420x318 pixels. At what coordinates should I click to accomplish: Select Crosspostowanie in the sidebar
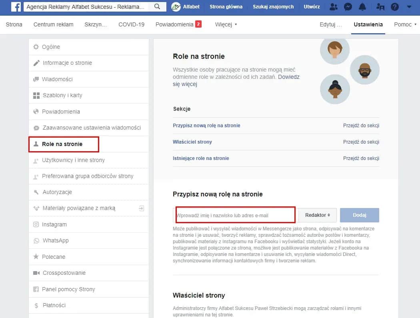click(x=64, y=273)
